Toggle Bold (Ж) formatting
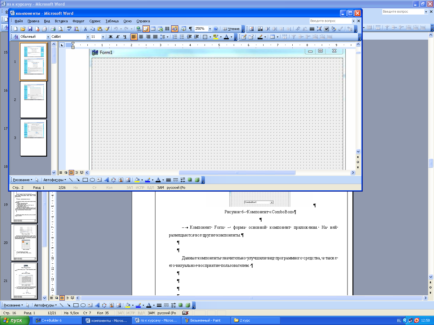The image size is (434, 325). (x=111, y=37)
